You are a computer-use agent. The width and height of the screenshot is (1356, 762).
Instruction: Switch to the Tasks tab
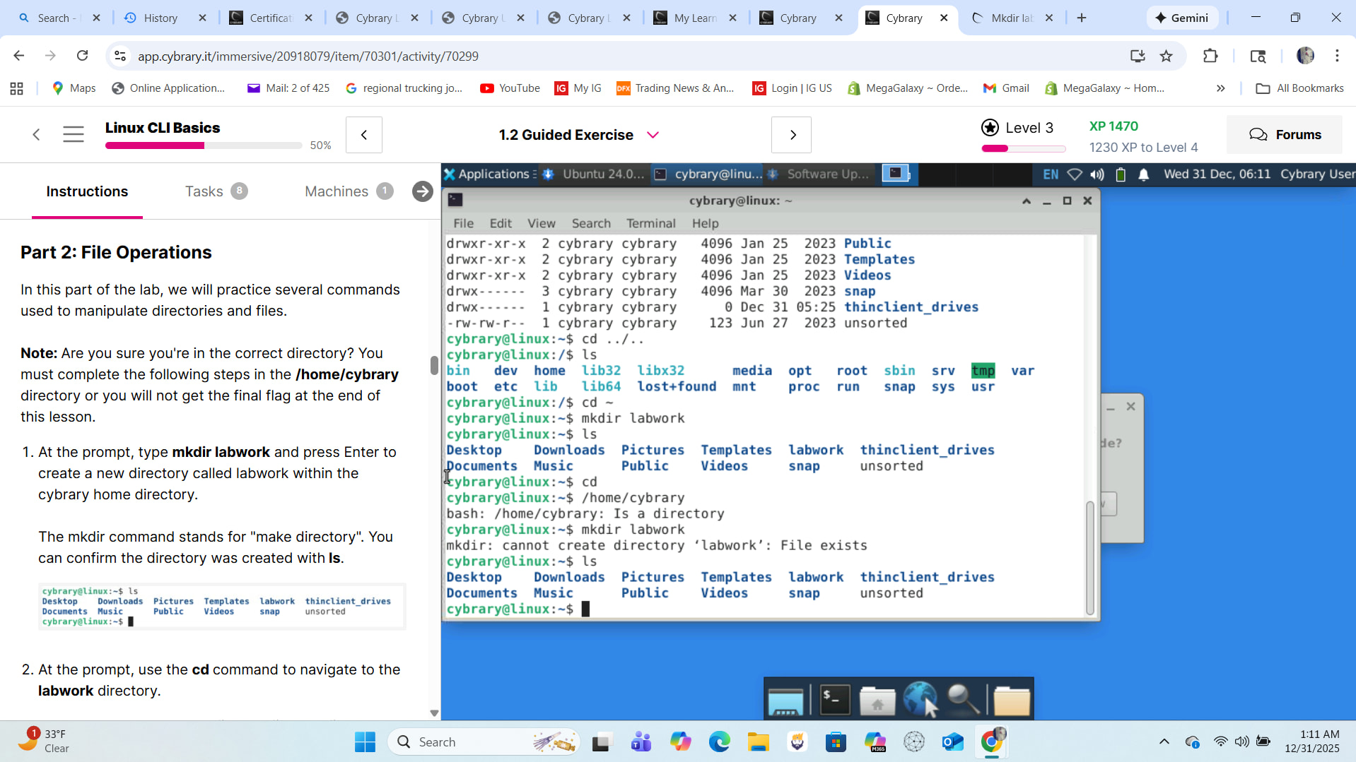(x=204, y=191)
